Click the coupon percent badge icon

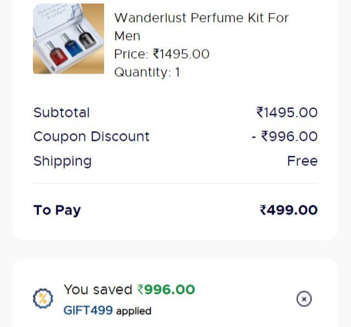(x=43, y=299)
